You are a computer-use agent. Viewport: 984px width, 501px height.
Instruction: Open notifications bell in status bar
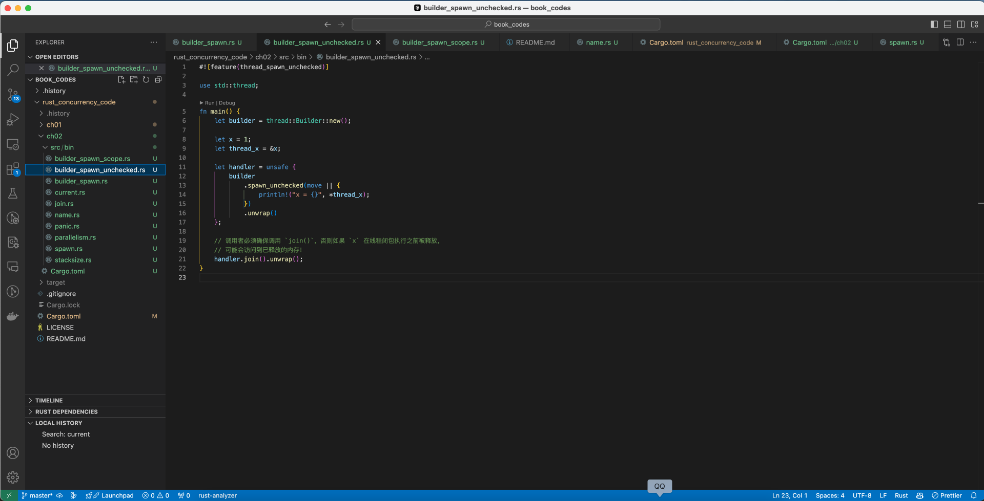974,495
